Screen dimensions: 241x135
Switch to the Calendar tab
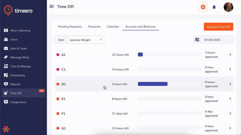coord(113,27)
